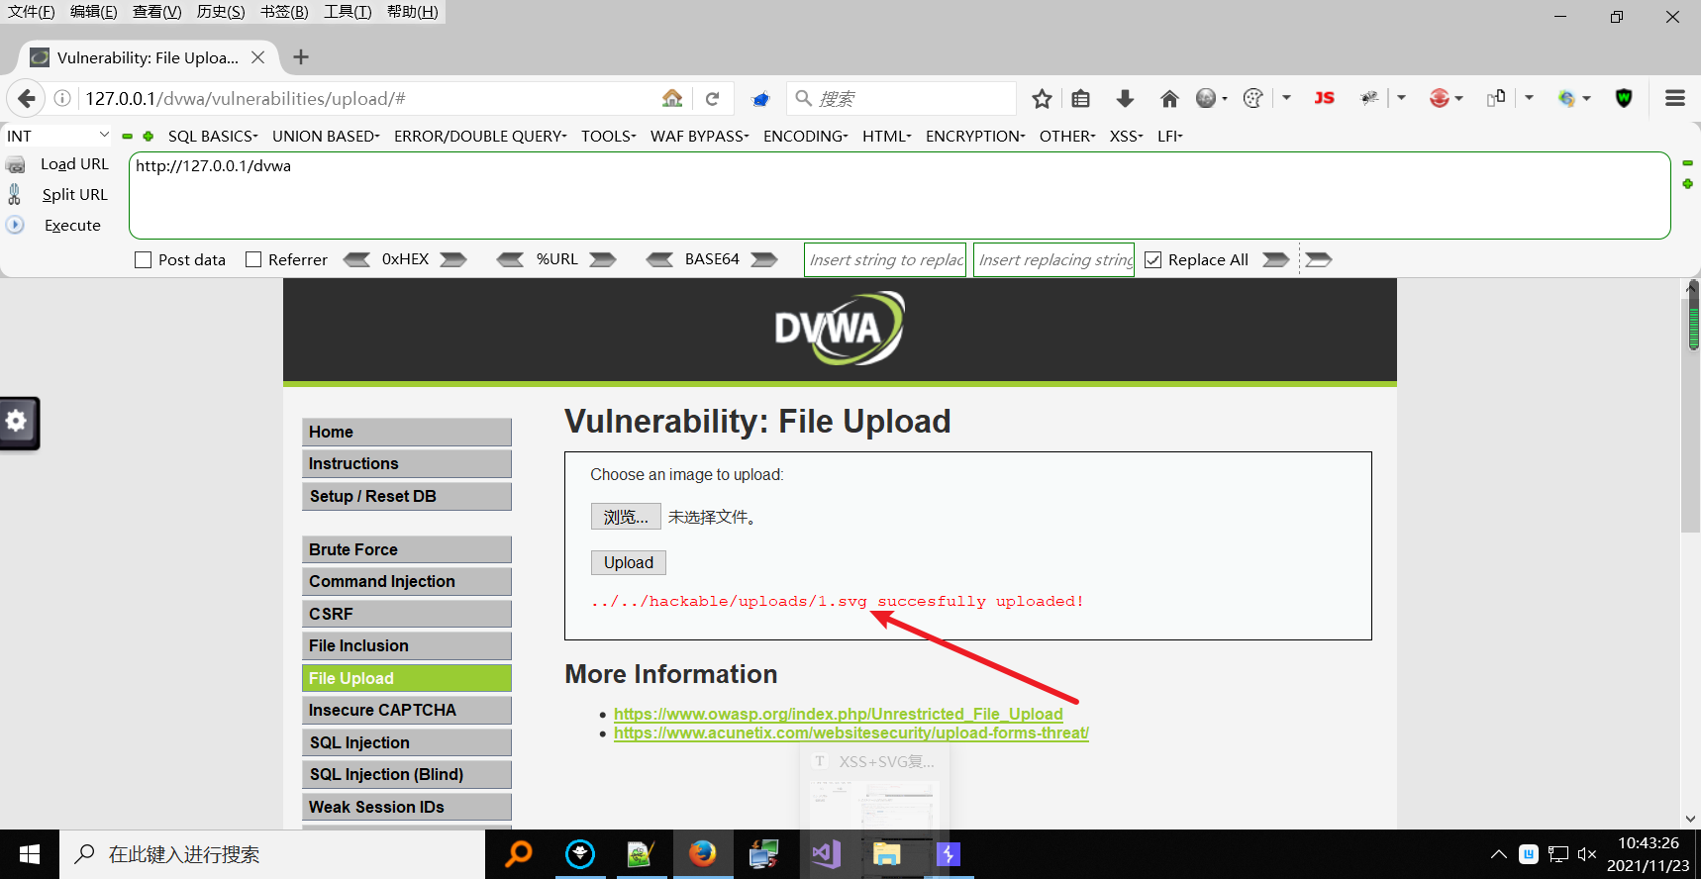The height and width of the screenshot is (879, 1701).
Task: Click the left BASE64 decode arrow
Action: pos(659,259)
